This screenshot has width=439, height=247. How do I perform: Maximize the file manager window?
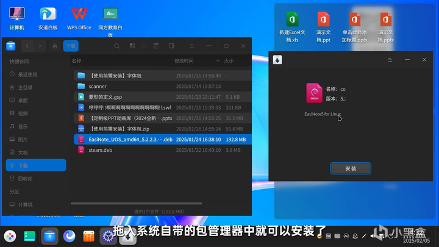(x=226, y=46)
